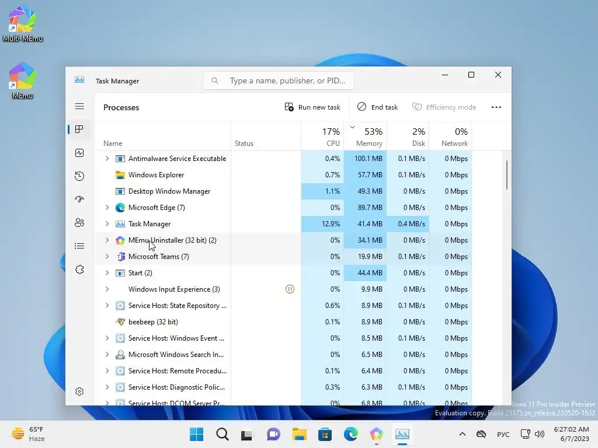Expand Service Host: State Repository row
Viewport: 598px width, 448px height.
(x=107, y=306)
